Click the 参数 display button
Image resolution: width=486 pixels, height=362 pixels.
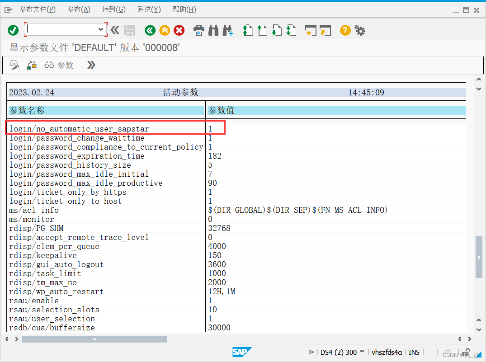(x=59, y=65)
